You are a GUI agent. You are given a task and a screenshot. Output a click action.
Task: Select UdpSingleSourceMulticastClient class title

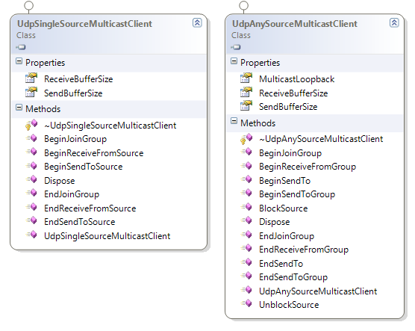click(84, 24)
